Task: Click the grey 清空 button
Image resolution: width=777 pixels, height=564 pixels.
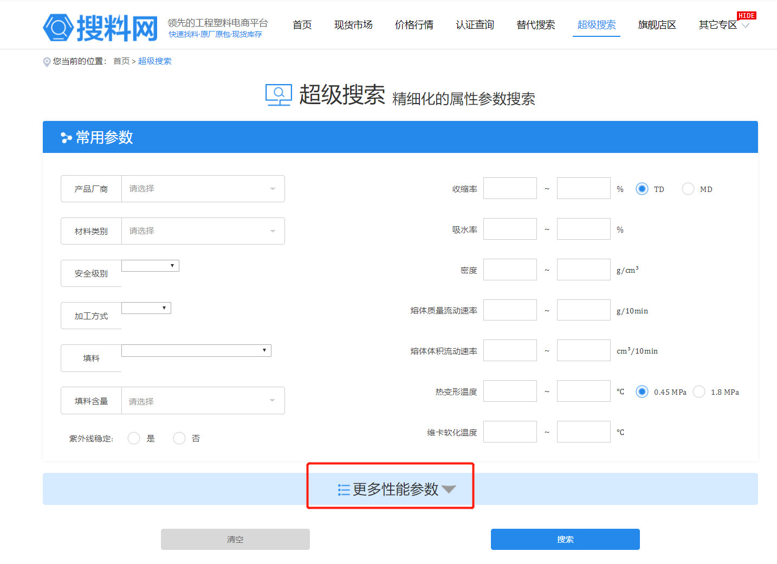Action: point(235,539)
